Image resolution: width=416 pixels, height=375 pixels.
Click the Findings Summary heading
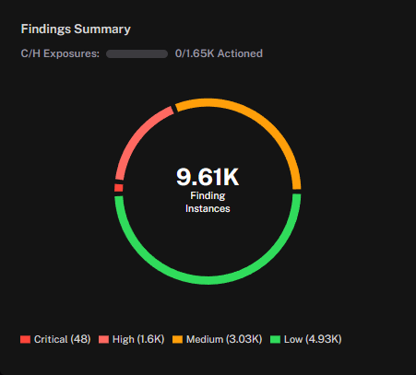(76, 29)
